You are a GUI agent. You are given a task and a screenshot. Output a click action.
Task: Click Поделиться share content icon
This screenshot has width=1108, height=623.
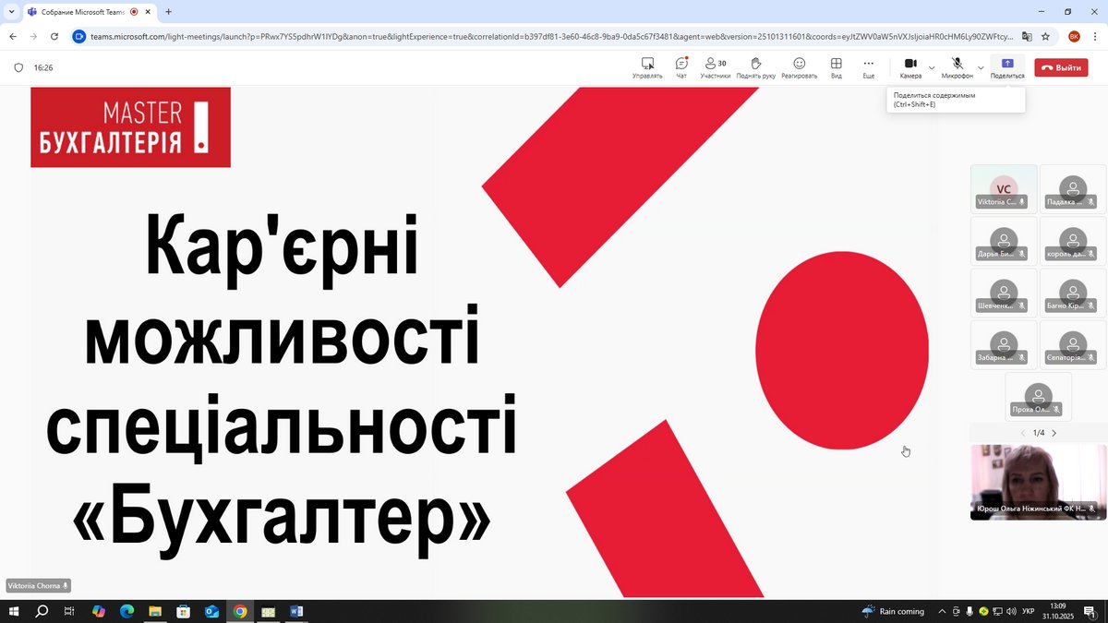(x=1006, y=66)
